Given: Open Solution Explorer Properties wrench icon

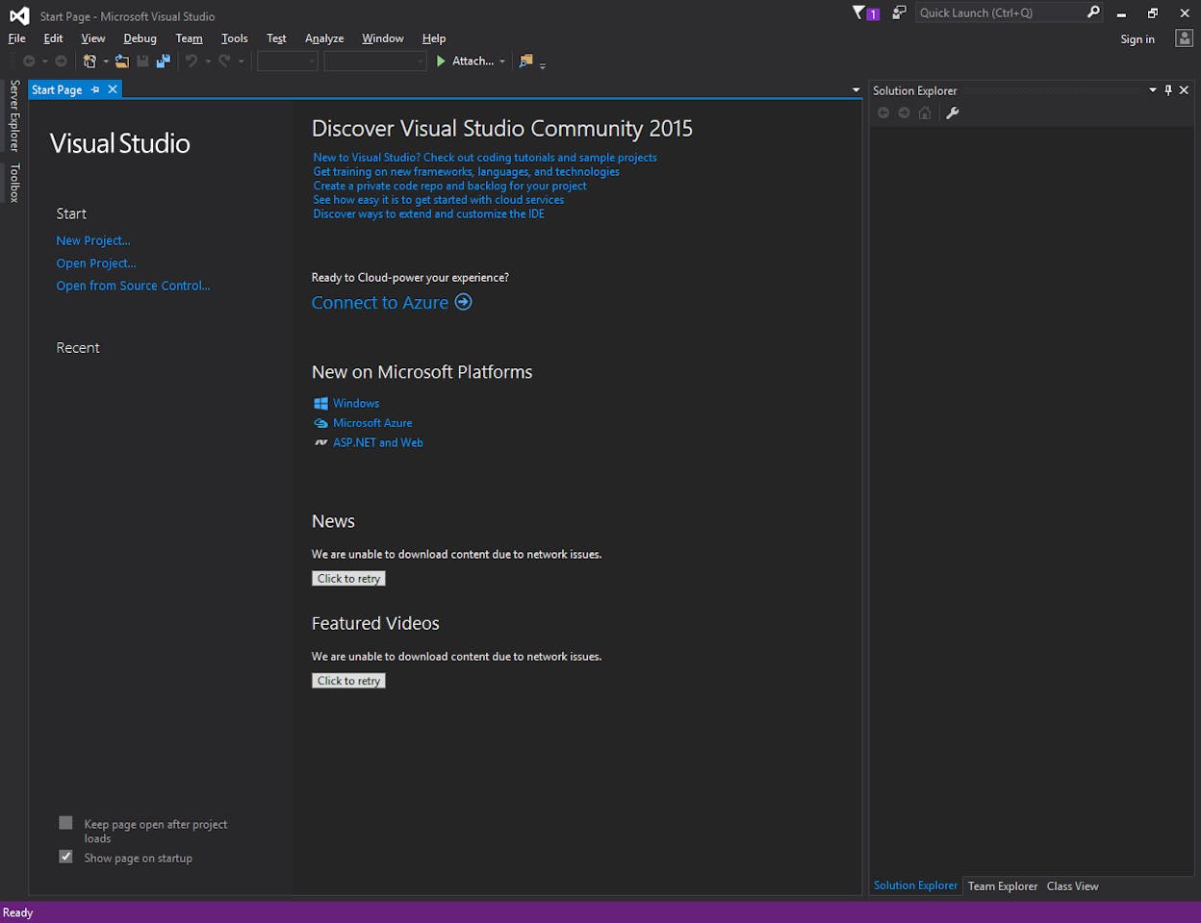Looking at the screenshot, I should [953, 113].
